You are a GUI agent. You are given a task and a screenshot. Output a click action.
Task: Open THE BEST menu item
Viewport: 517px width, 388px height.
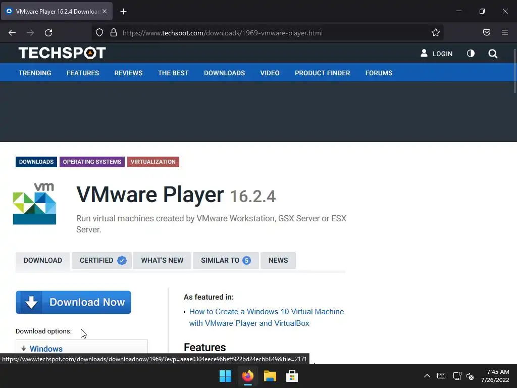pyautogui.click(x=173, y=73)
